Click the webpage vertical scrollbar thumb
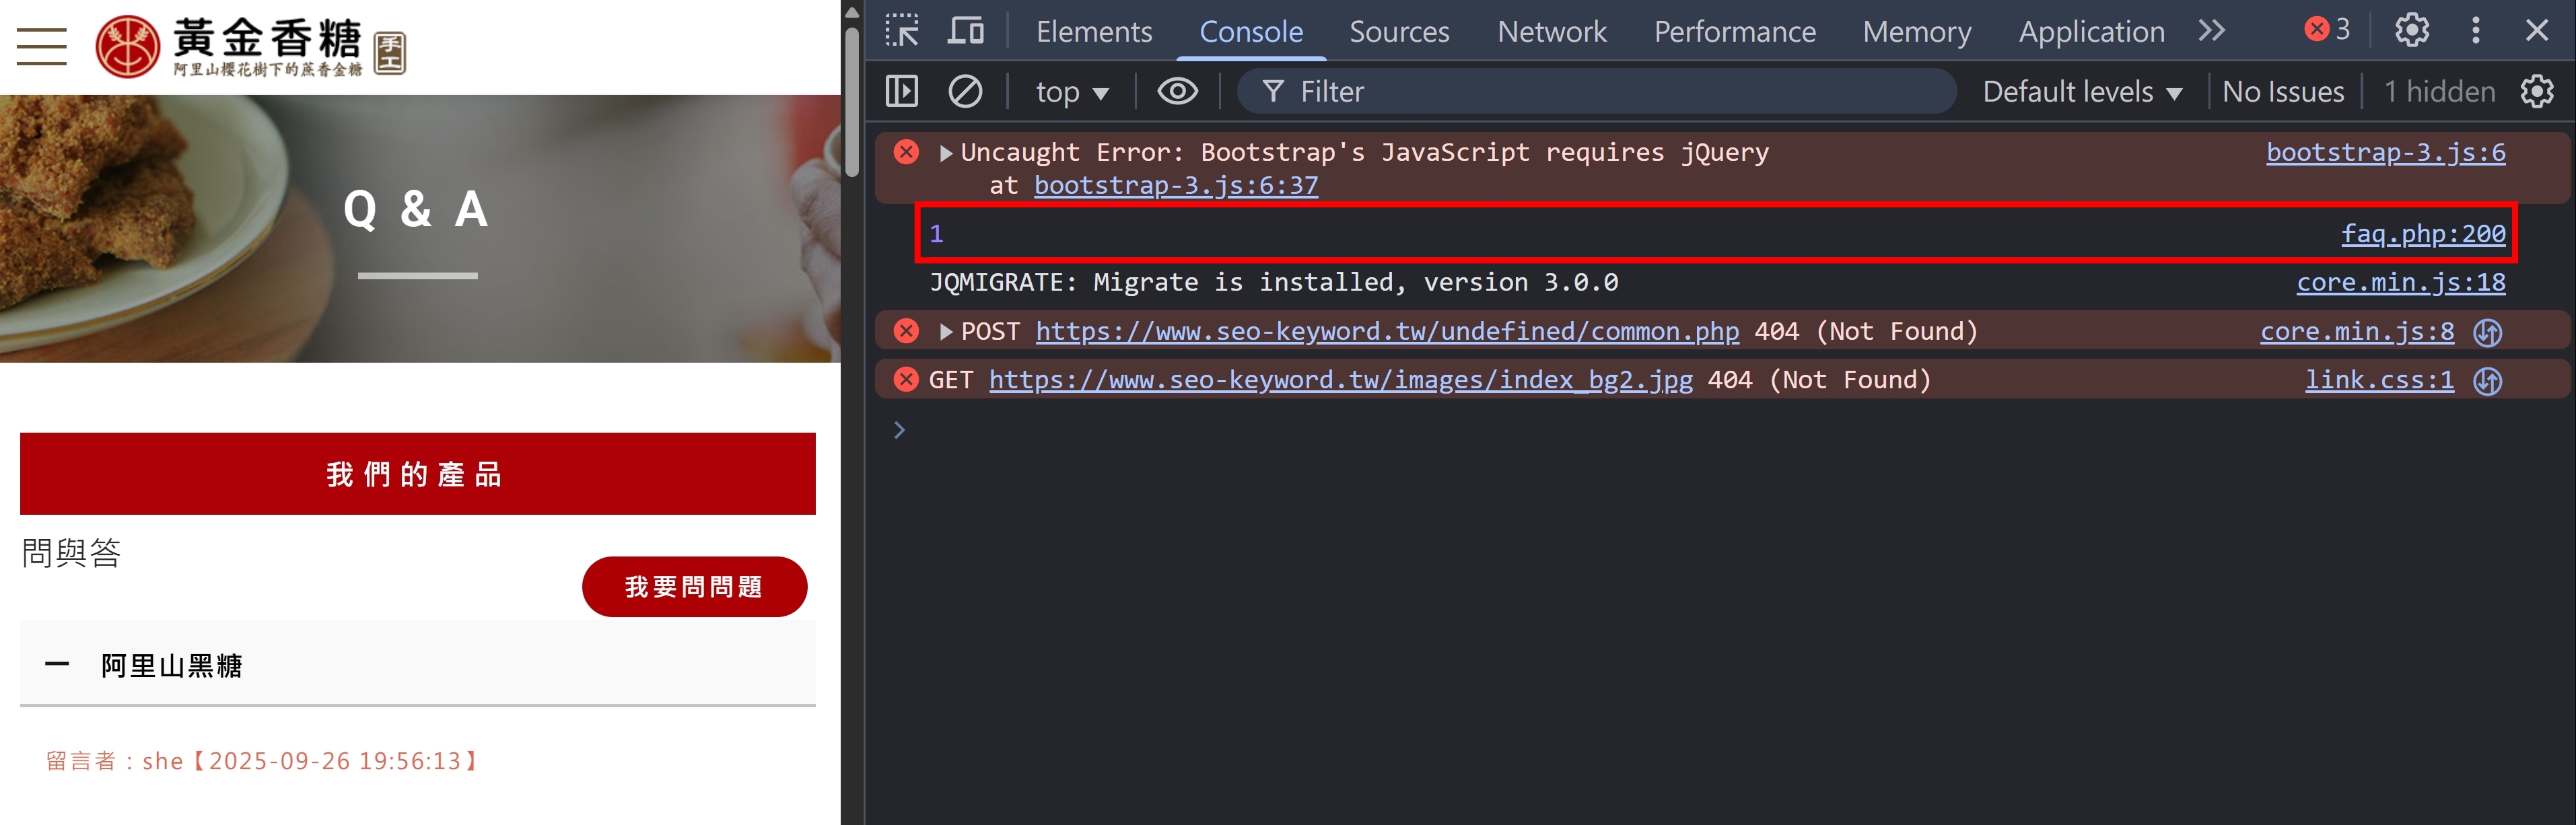Viewport: 2576px width, 825px height. coord(852,102)
